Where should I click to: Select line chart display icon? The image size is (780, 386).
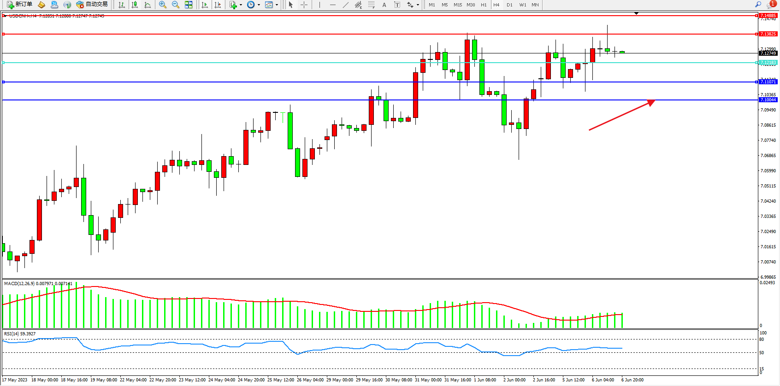click(148, 5)
